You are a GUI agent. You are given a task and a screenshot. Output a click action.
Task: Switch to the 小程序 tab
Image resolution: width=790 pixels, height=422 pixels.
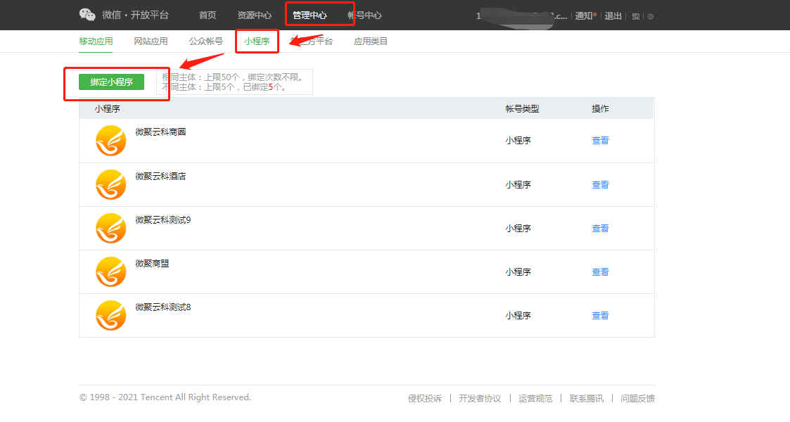(257, 41)
